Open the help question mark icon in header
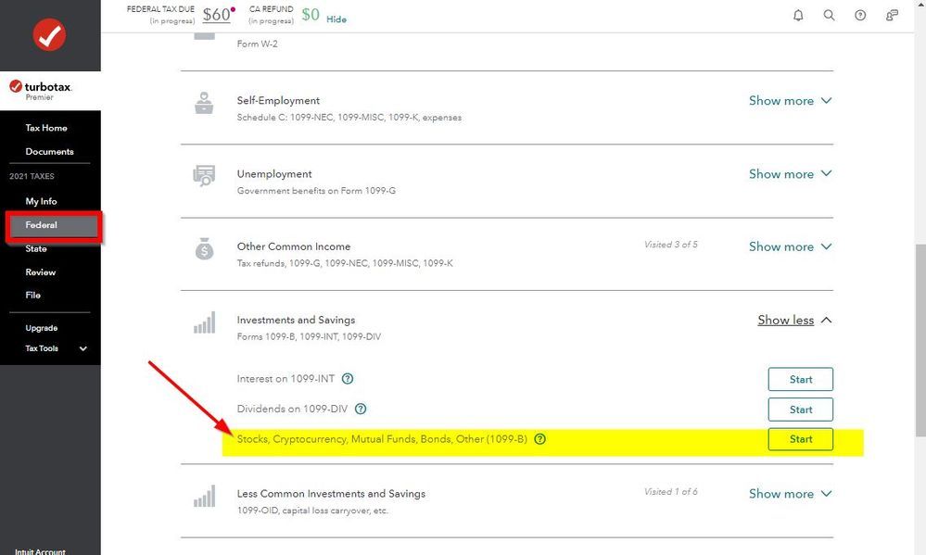 pyautogui.click(x=860, y=16)
